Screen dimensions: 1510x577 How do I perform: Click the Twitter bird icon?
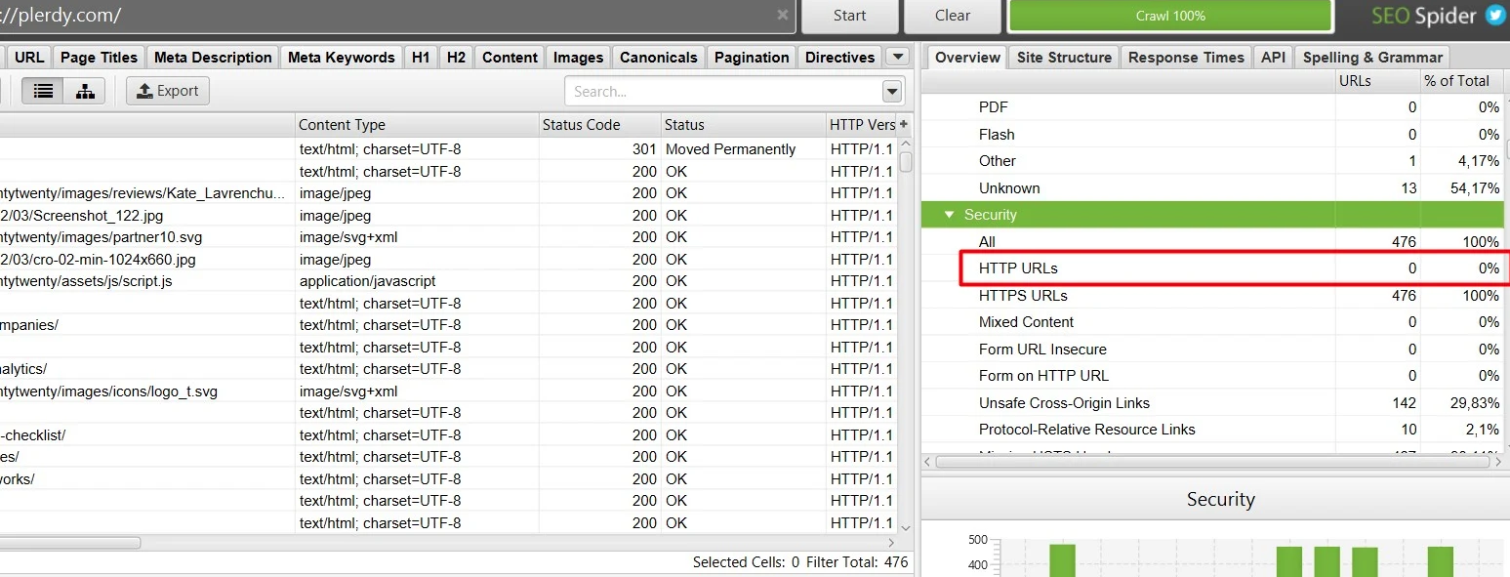click(1494, 16)
